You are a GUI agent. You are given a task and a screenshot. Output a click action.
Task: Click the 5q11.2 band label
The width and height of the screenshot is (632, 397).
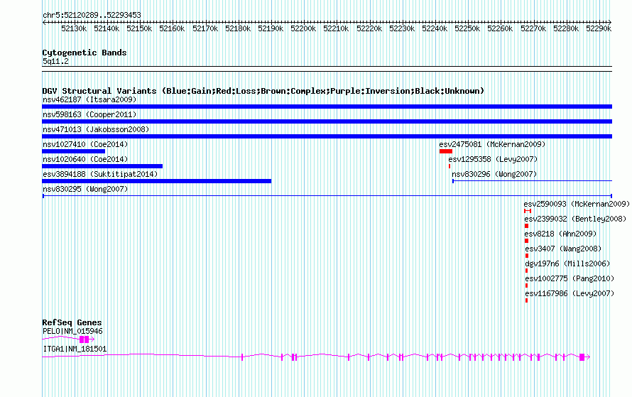[x=55, y=61]
